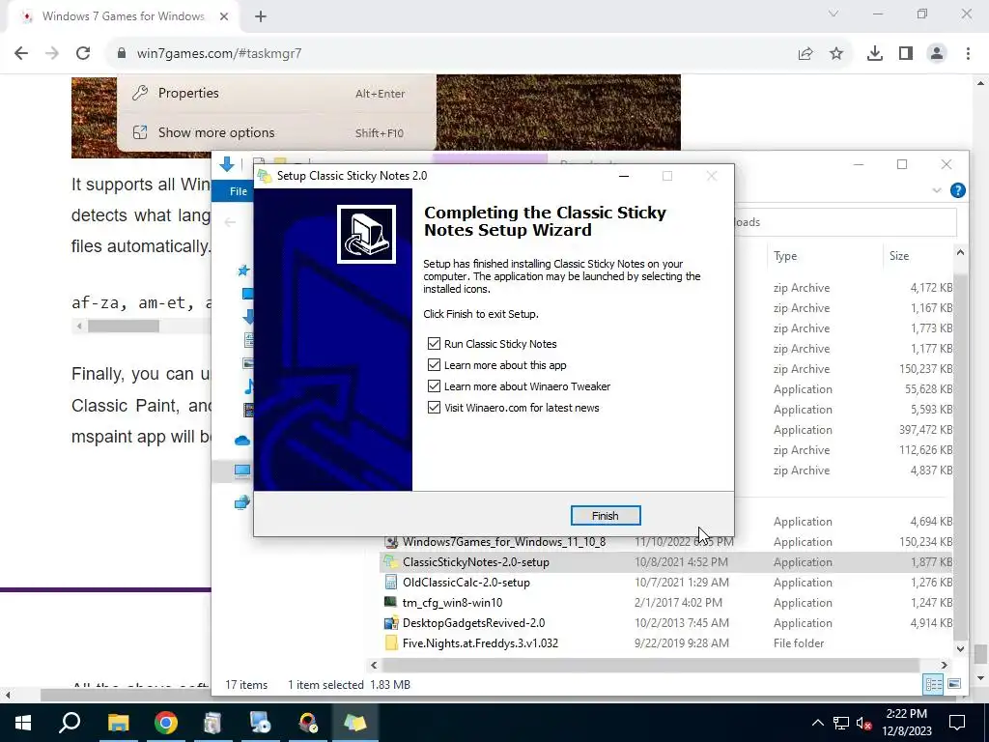Viewport: 989px width, 742px height.
Task: Toggle Chrome side panel icon
Action: point(906,54)
